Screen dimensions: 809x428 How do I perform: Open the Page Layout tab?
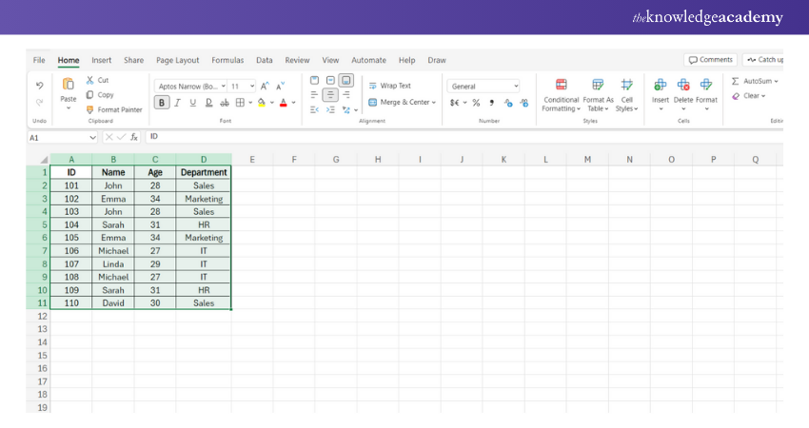pos(178,60)
